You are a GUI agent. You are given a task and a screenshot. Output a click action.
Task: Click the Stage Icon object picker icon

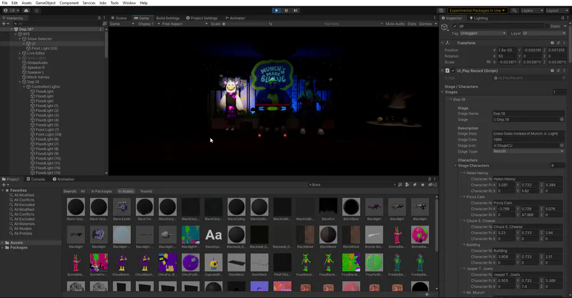562,145
